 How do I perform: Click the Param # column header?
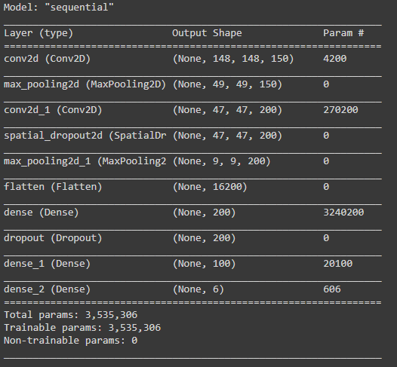343,33
